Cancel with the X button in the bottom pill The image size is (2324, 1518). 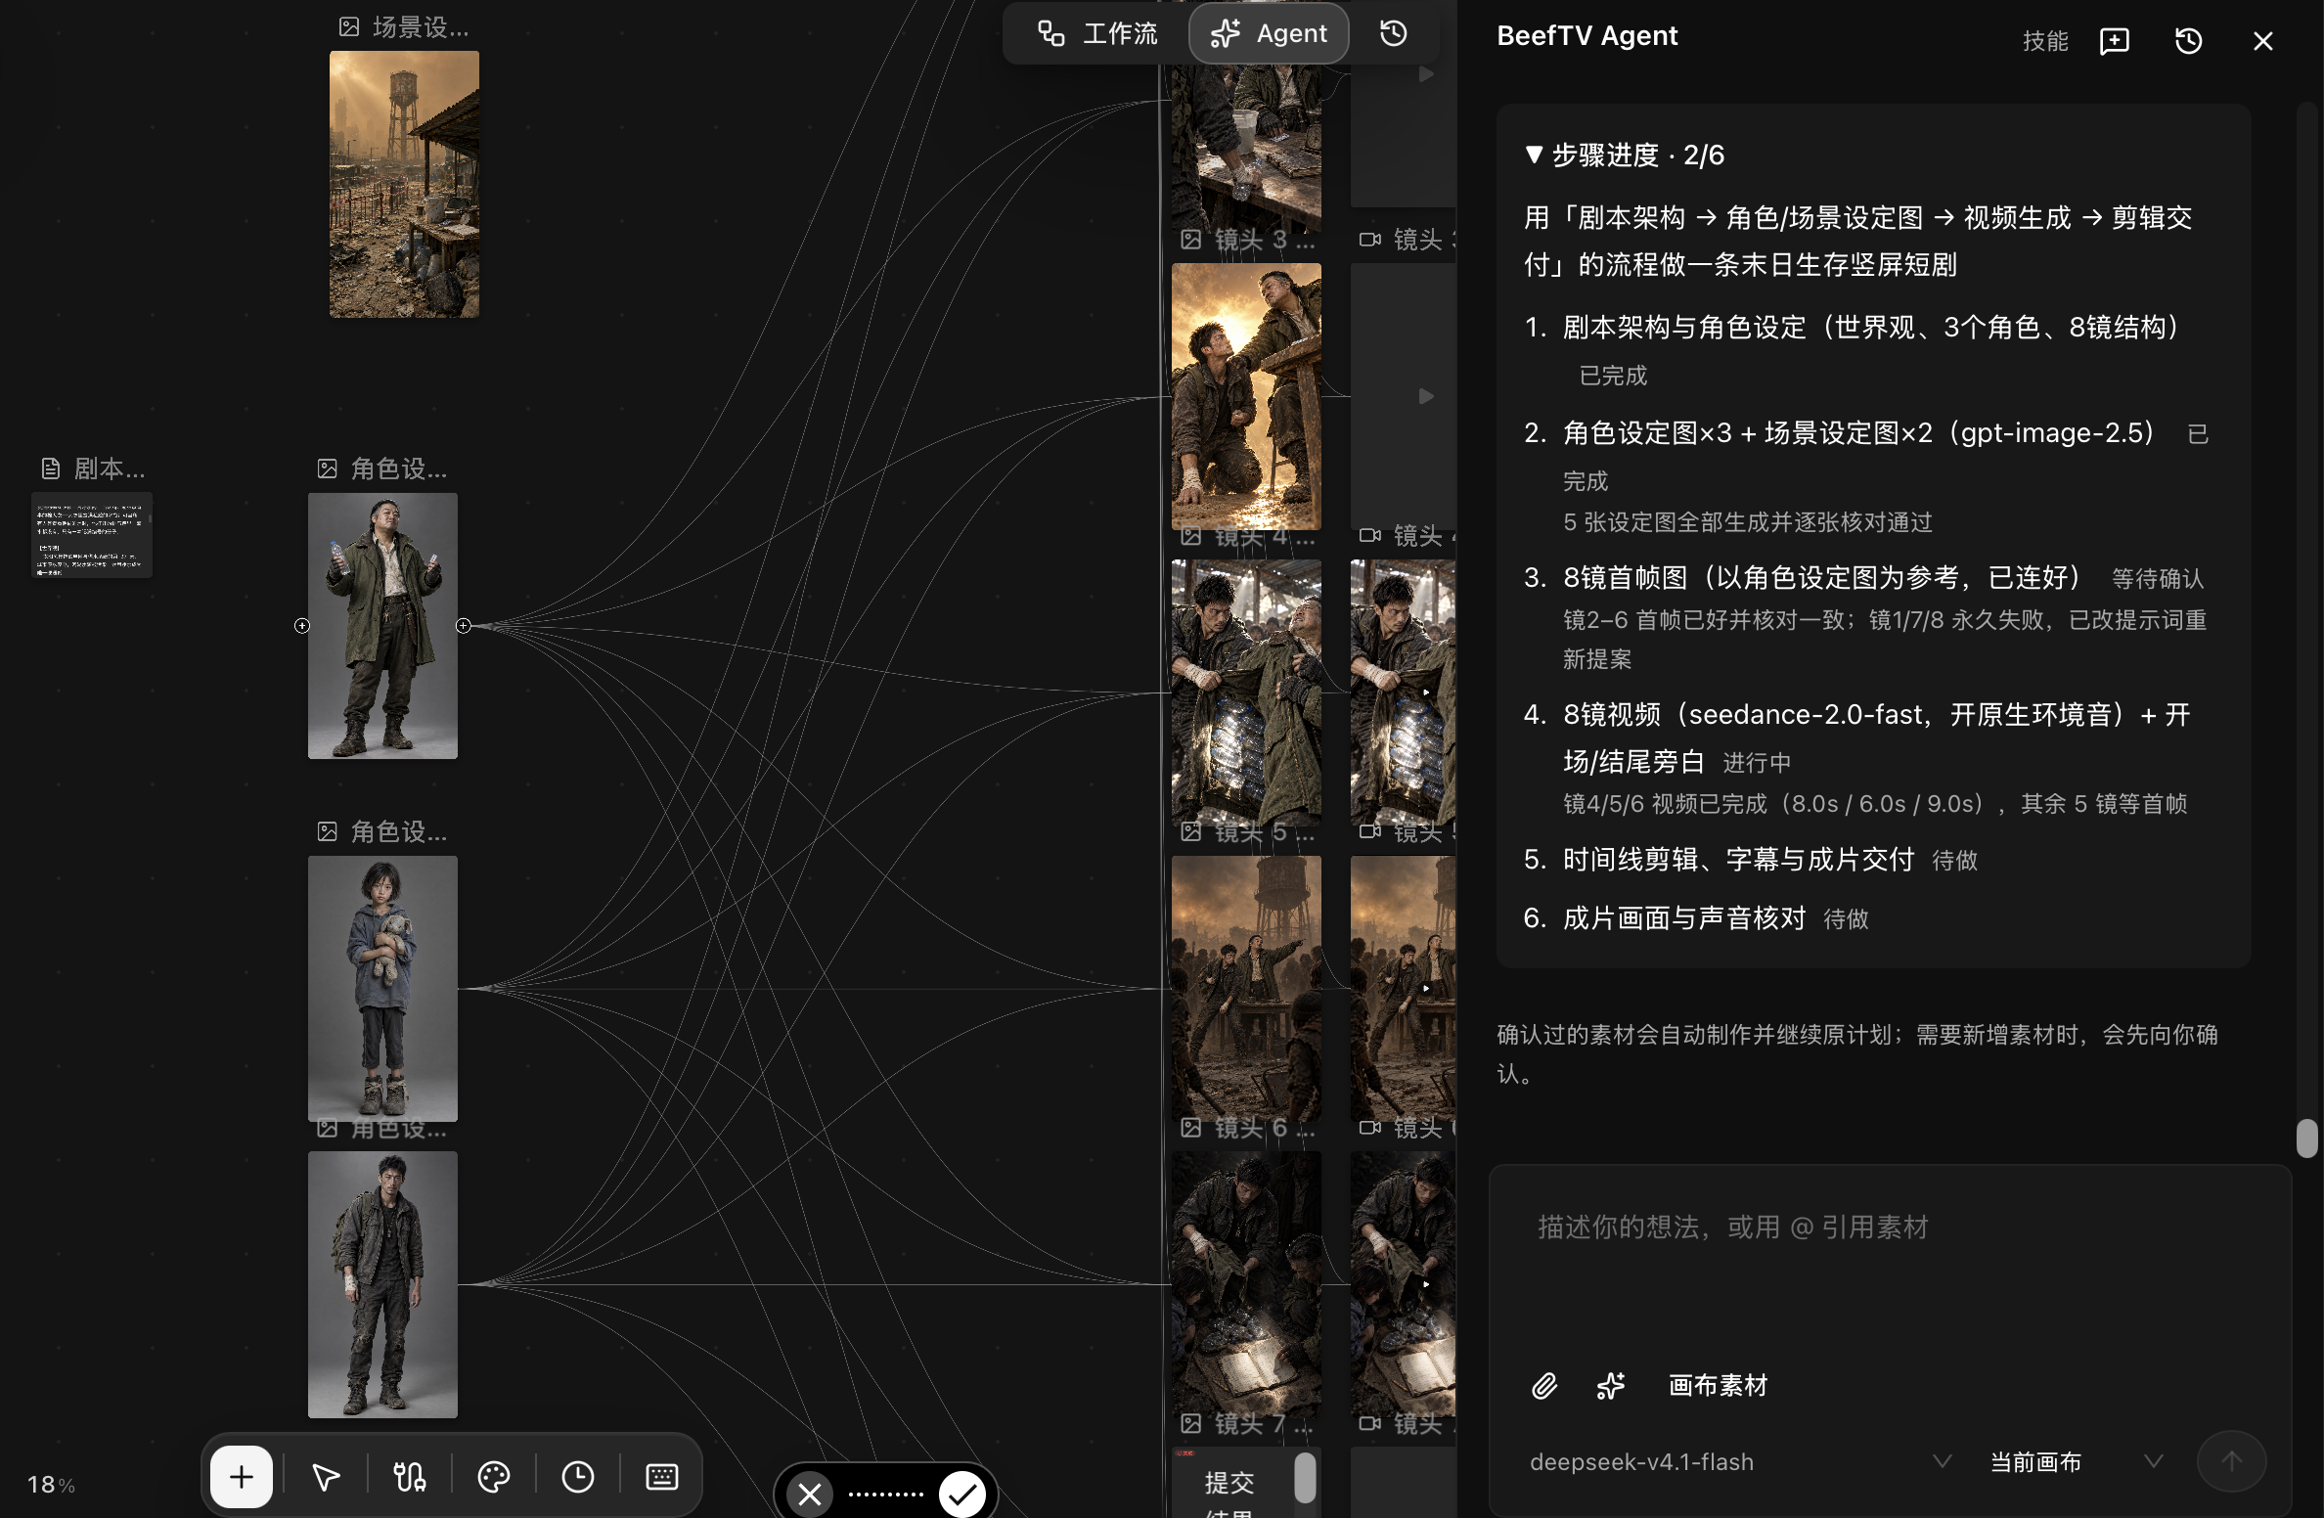pyautogui.click(x=810, y=1494)
